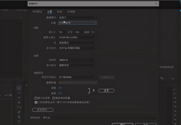Expand the 采样率 48000 Hz dropdown
This screenshot has width=181, height=125.
[77, 60]
